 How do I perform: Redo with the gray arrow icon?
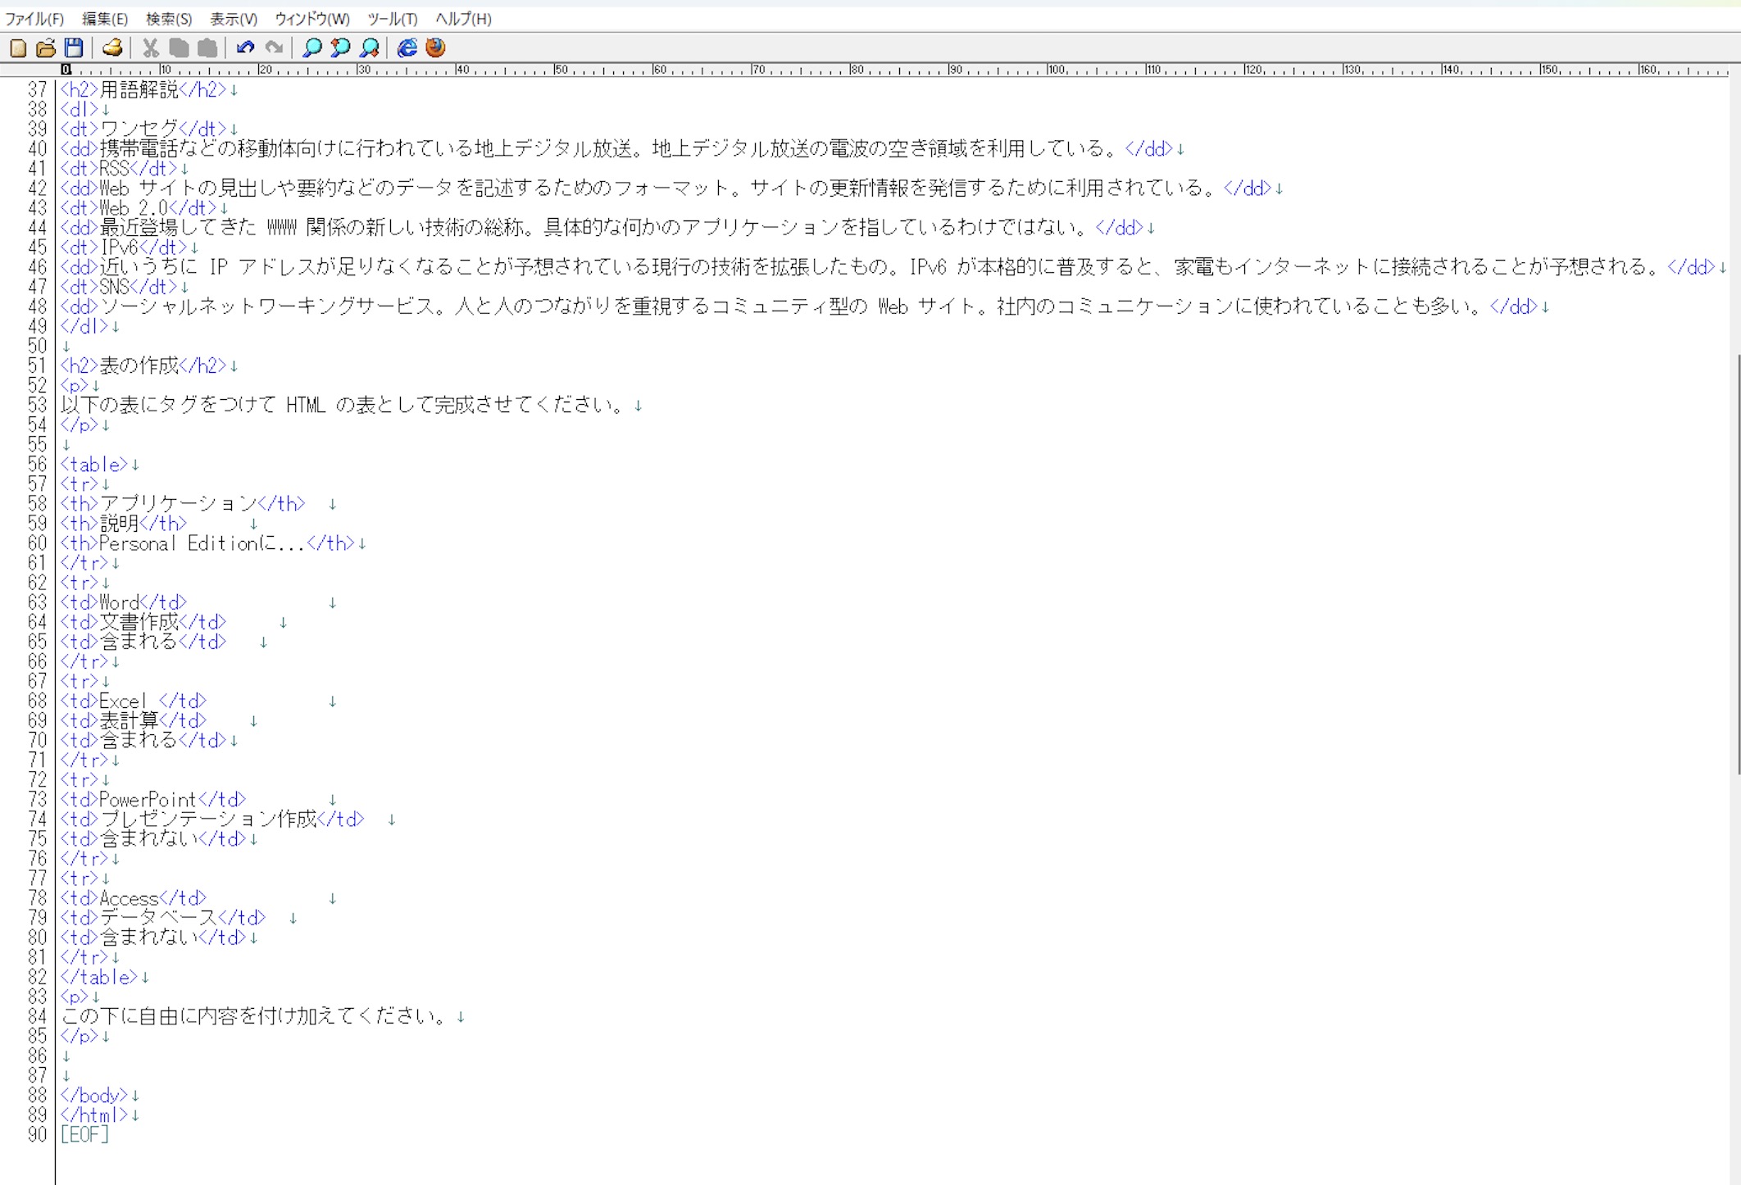(x=274, y=48)
